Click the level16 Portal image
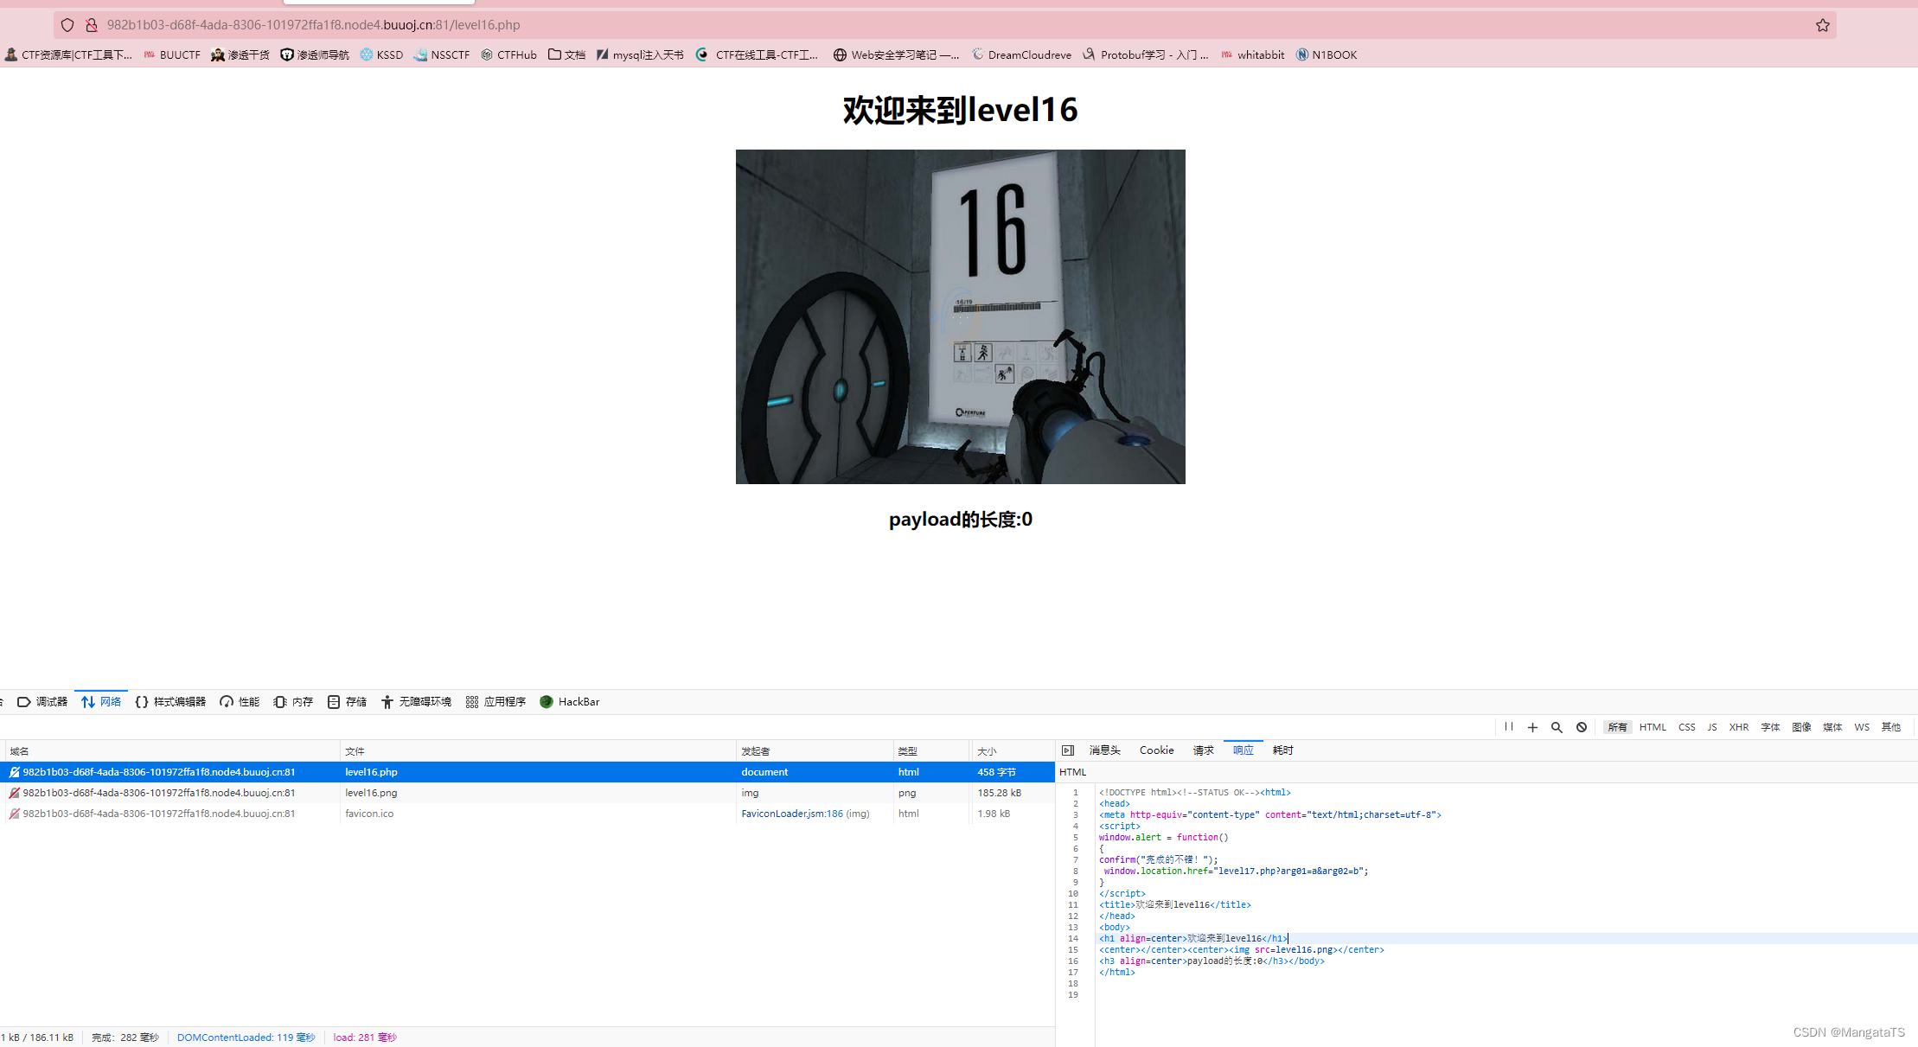1918x1047 pixels. (960, 316)
